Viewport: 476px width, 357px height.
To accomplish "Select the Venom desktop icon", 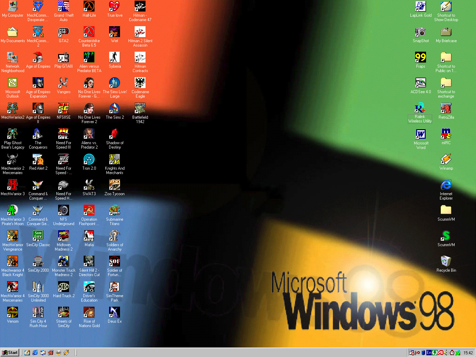I will [x=13, y=315].
